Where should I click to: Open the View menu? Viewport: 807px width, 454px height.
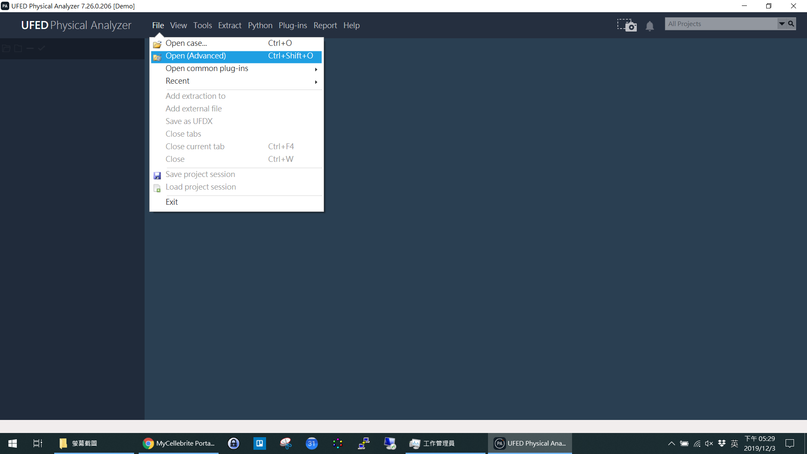click(x=178, y=25)
